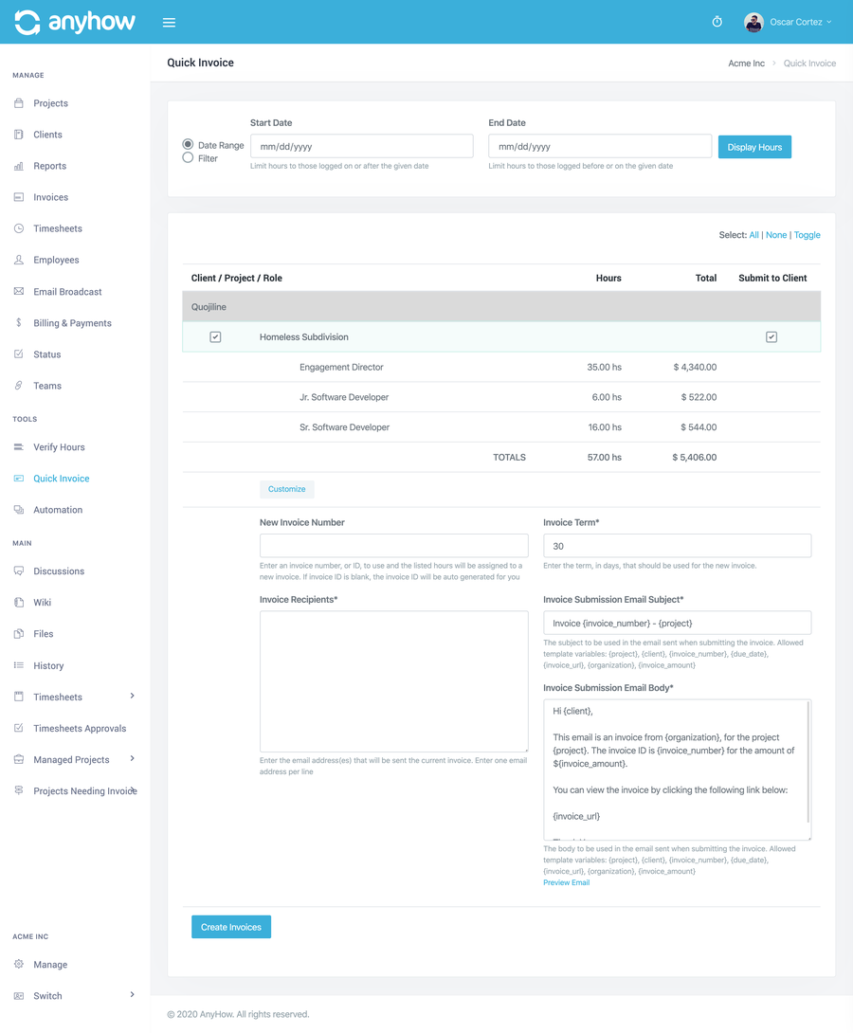
Task: Click the Select None link
Action: 776,235
